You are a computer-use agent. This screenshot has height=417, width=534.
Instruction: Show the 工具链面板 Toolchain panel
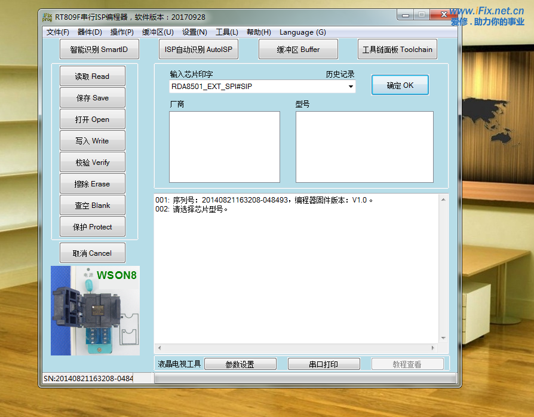tap(397, 50)
